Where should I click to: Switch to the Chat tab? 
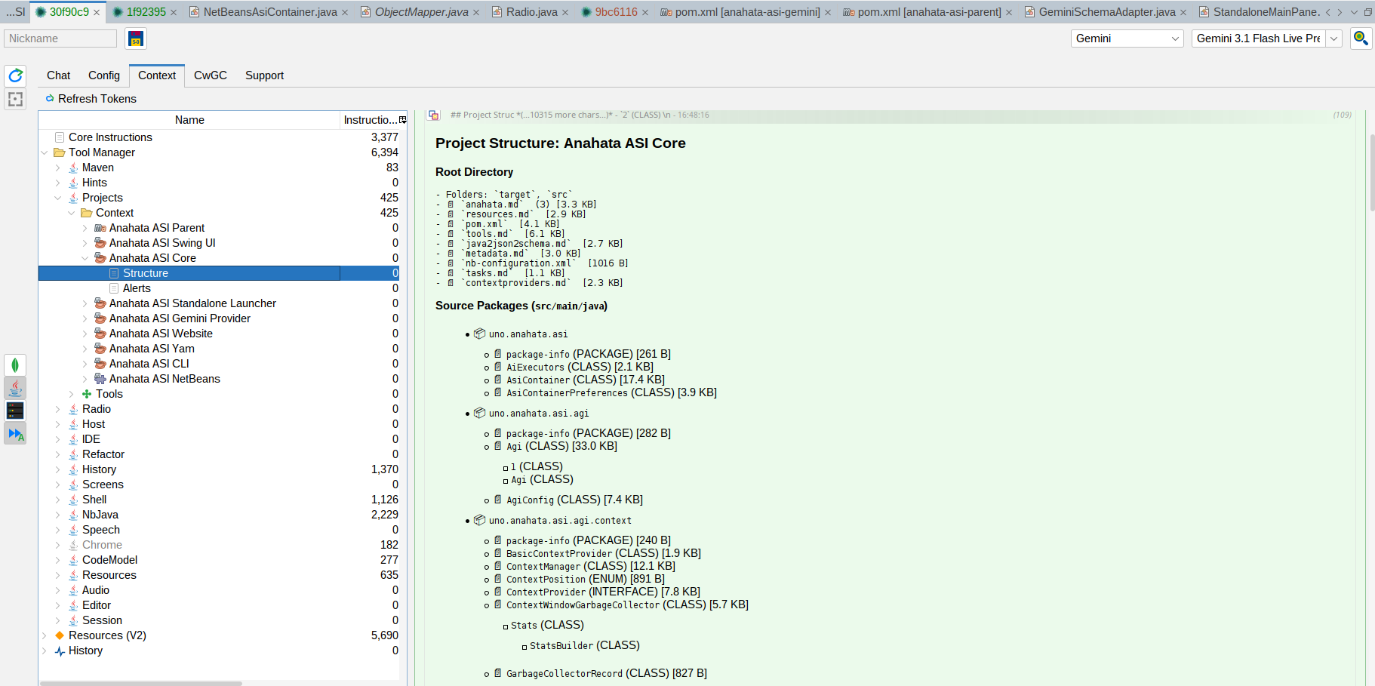(58, 75)
